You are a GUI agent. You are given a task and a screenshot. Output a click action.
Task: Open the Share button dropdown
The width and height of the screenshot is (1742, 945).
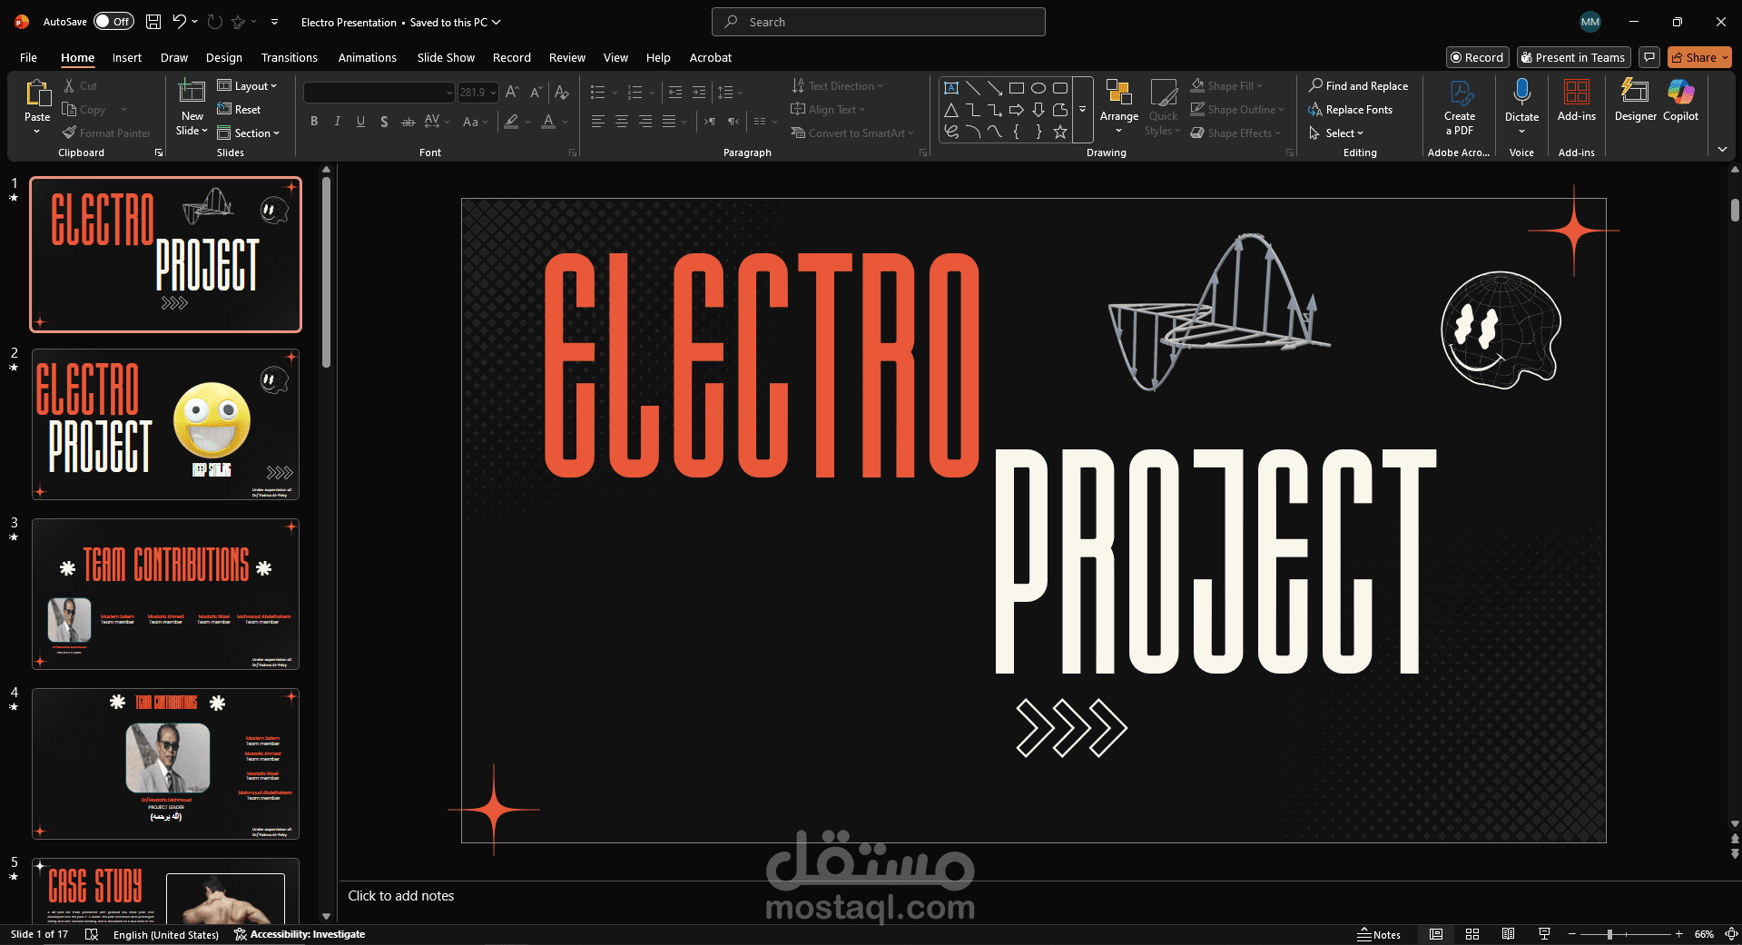(1699, 57)
